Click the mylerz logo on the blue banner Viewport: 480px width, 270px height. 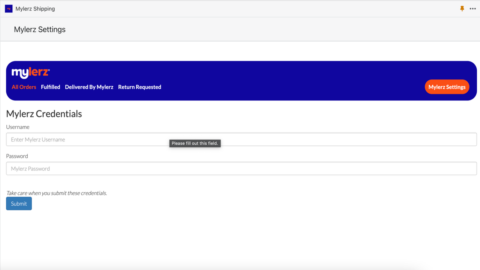tap(30, 71)
